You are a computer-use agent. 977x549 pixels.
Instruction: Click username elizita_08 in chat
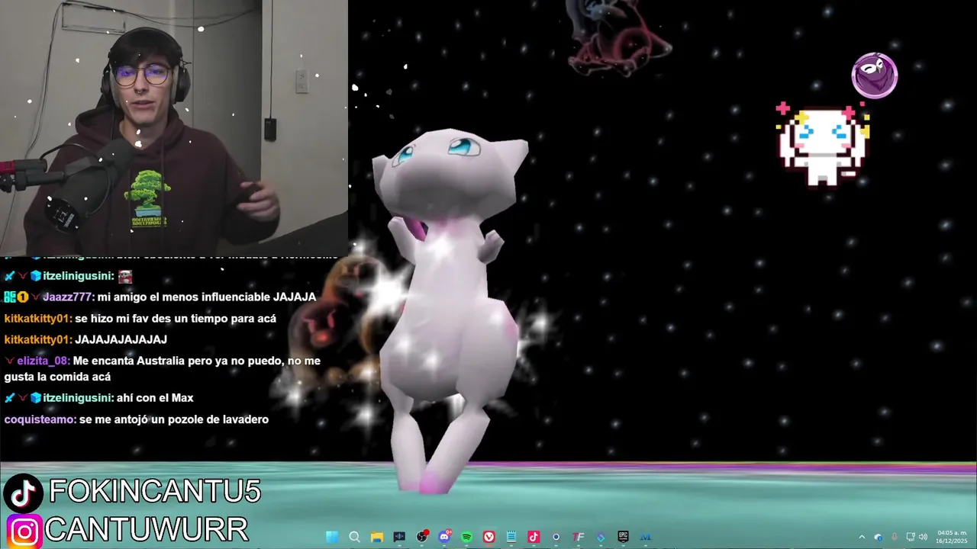pos(43,361)
